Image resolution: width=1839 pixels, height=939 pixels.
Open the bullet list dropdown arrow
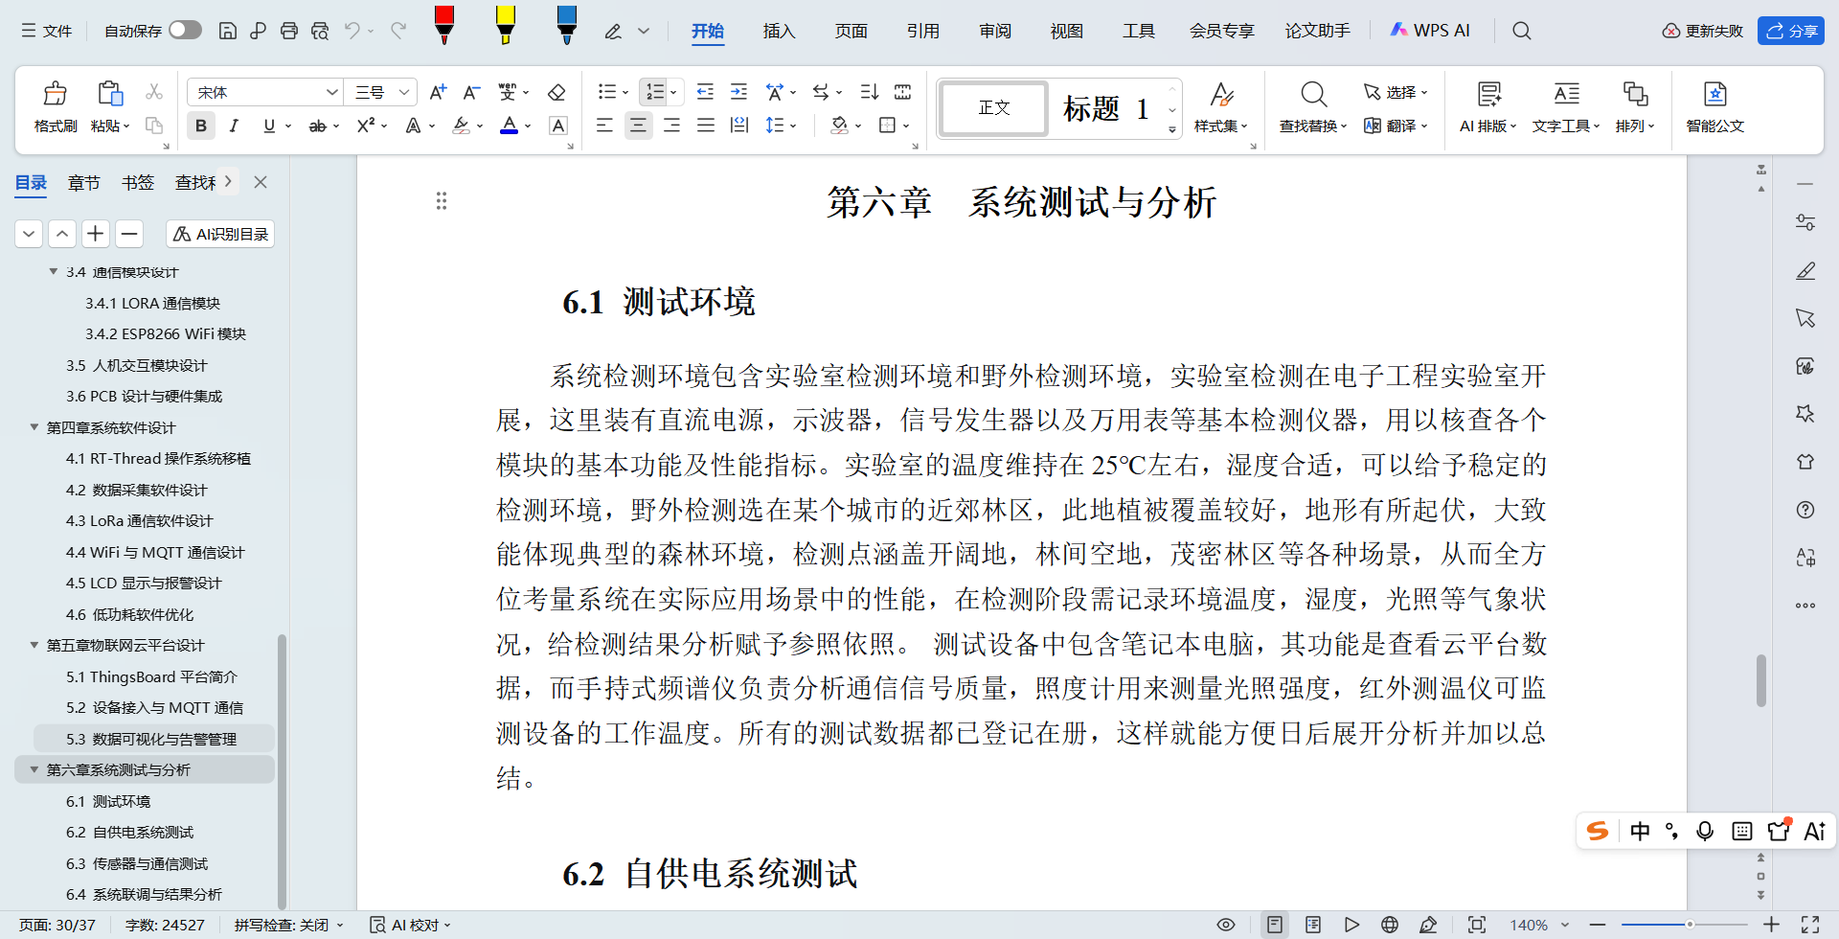coord(625,93)
